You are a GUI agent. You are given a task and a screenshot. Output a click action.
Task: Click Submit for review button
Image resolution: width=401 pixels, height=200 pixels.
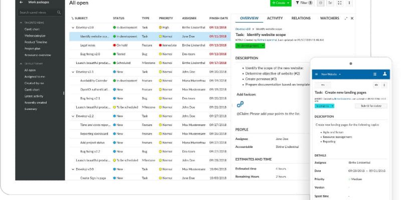coord(371,106)
